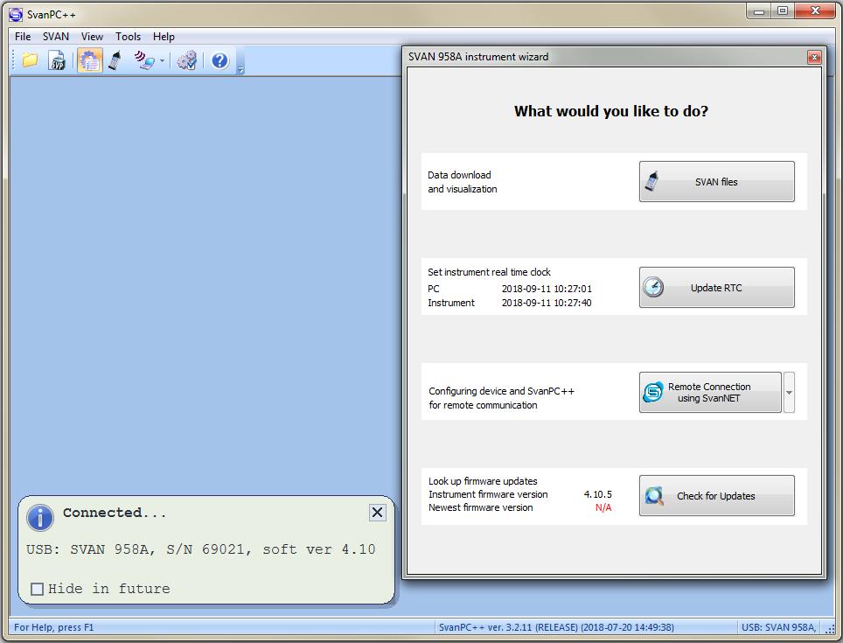This screenshot has width=843, height=643.
Task: Expand dropdown beside Remote Connection button
Action: click(x=790, y=393)
